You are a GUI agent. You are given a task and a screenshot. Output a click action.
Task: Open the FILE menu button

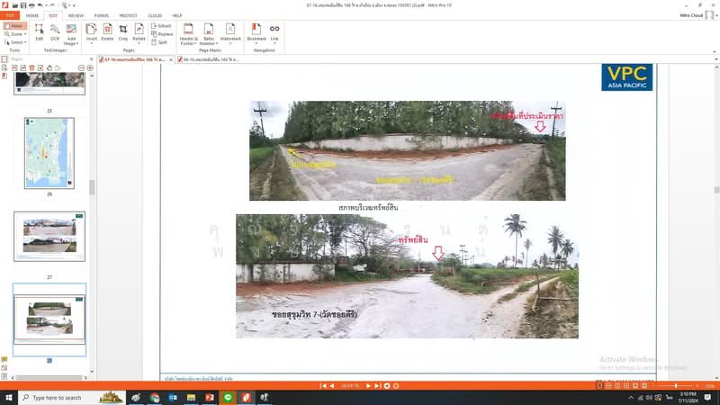tap(9, 15)
